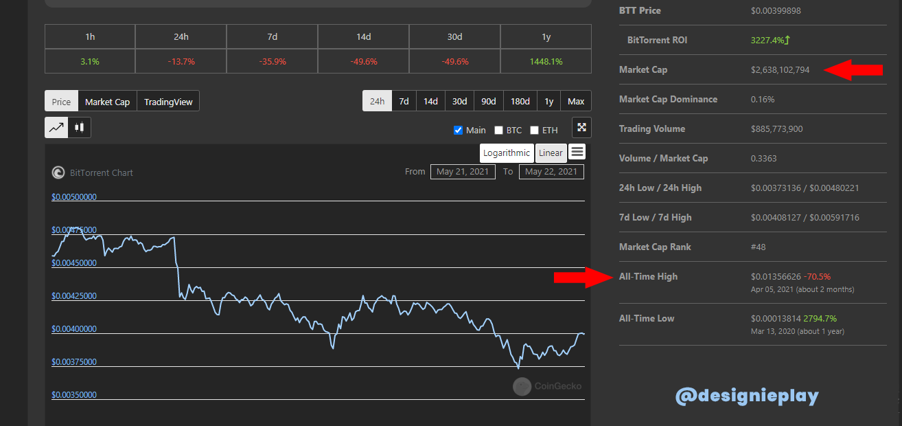Select the 90d chart range
This screenshot has height=426, width=902.
(x=489, y=101)
